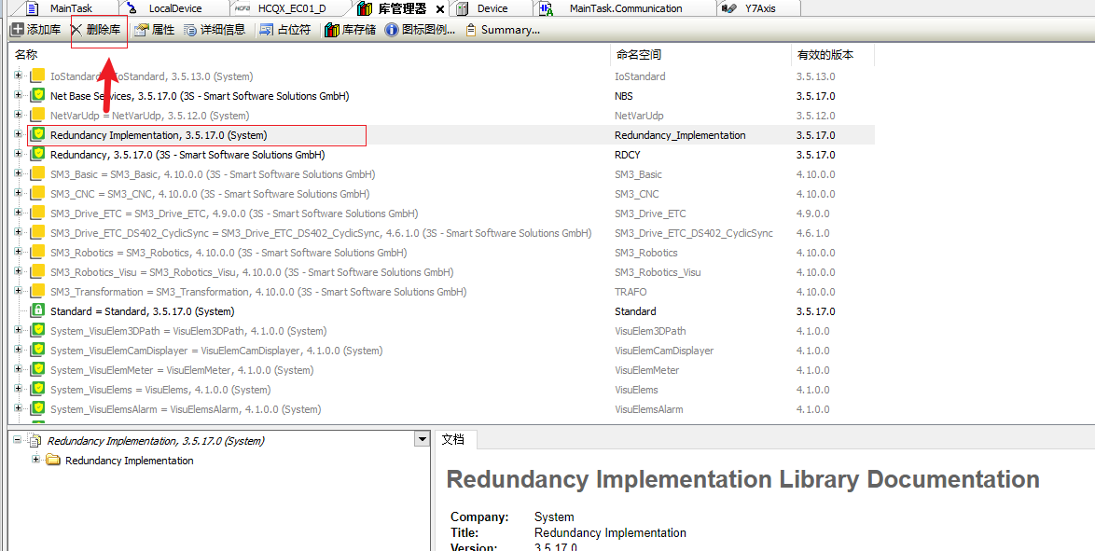The width and height of the screenshot is (1095, 551).
Task: Select the System_VisuElemMeter library row
Action: coord(181,370)
